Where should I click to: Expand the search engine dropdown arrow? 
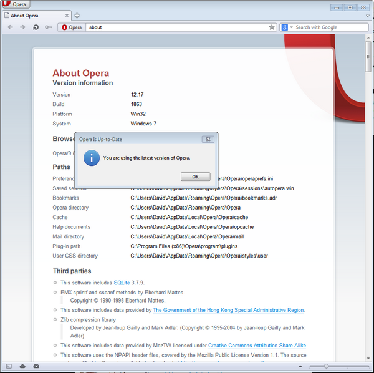pyautogui.click(x=291, y=27)
